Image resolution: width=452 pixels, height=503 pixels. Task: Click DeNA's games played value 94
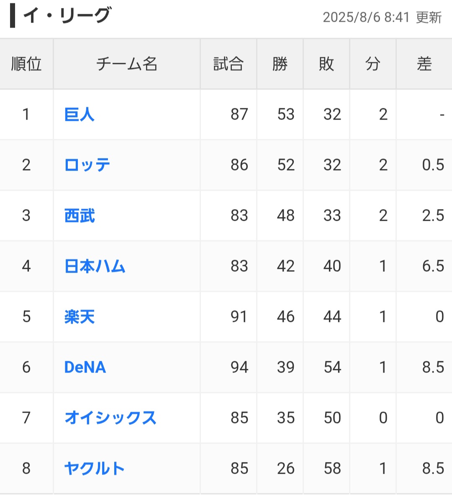(239, 367)
